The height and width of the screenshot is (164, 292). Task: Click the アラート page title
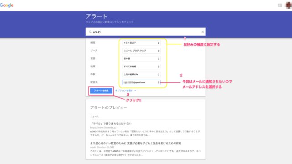point(96,16)
